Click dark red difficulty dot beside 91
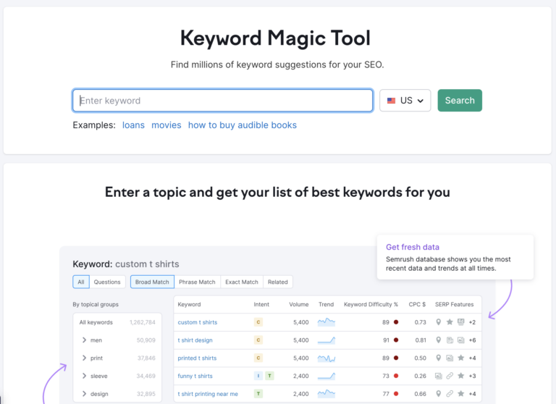Screen dimensions: 556x404 click(x=396, y=340)
